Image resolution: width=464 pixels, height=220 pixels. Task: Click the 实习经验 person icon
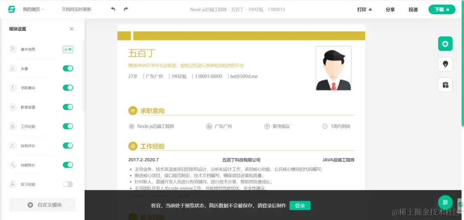[12, 184]
